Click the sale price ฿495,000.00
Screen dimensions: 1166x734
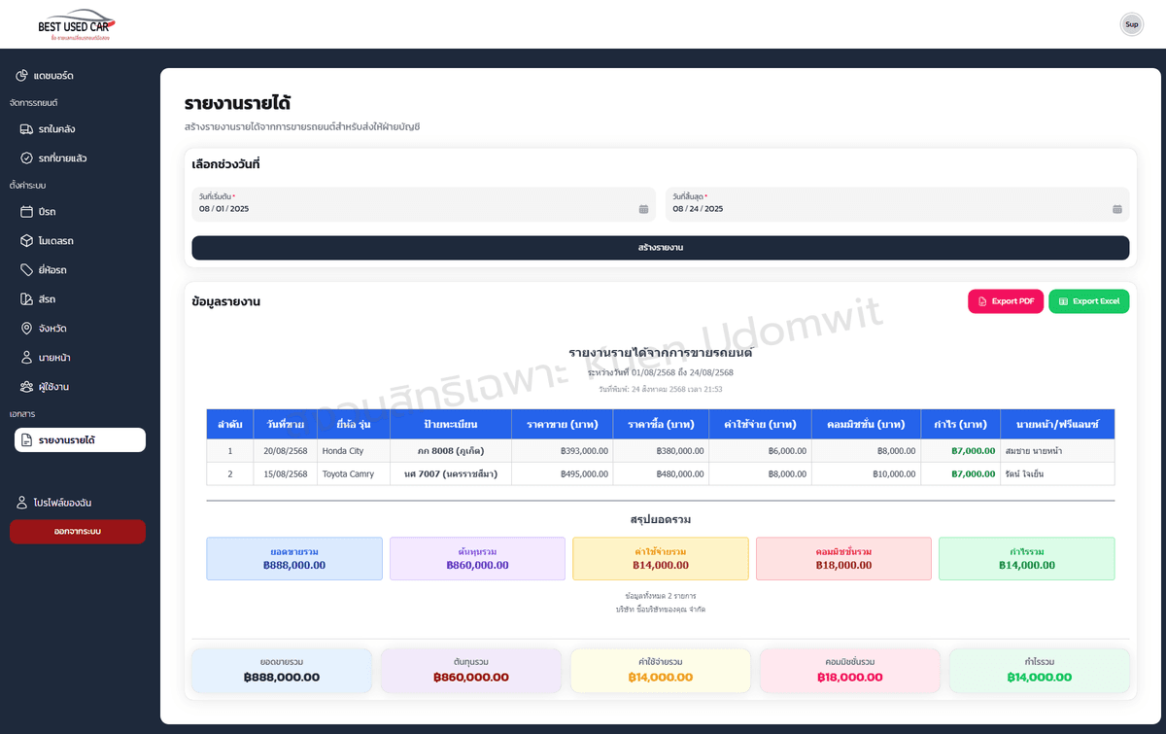[584, 474]
